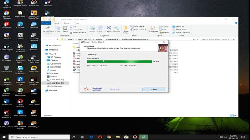Image resolution: width=250 pixels, height=140 pixels.
Task: Select Documents in navigation pane
Action: [x=54, y=64]
